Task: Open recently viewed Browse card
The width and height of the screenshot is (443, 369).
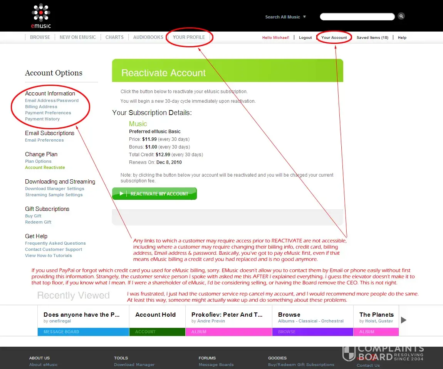Action: coord(313,320)
